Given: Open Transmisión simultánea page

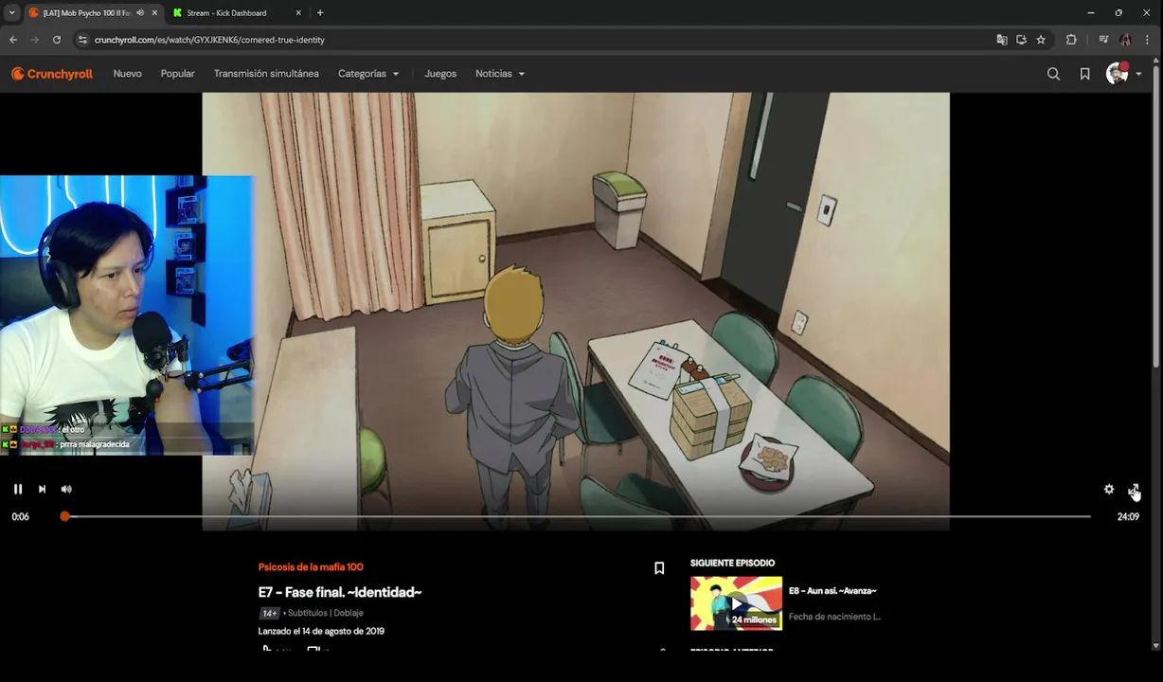Looking at the screenshot, I should point(266,74).
